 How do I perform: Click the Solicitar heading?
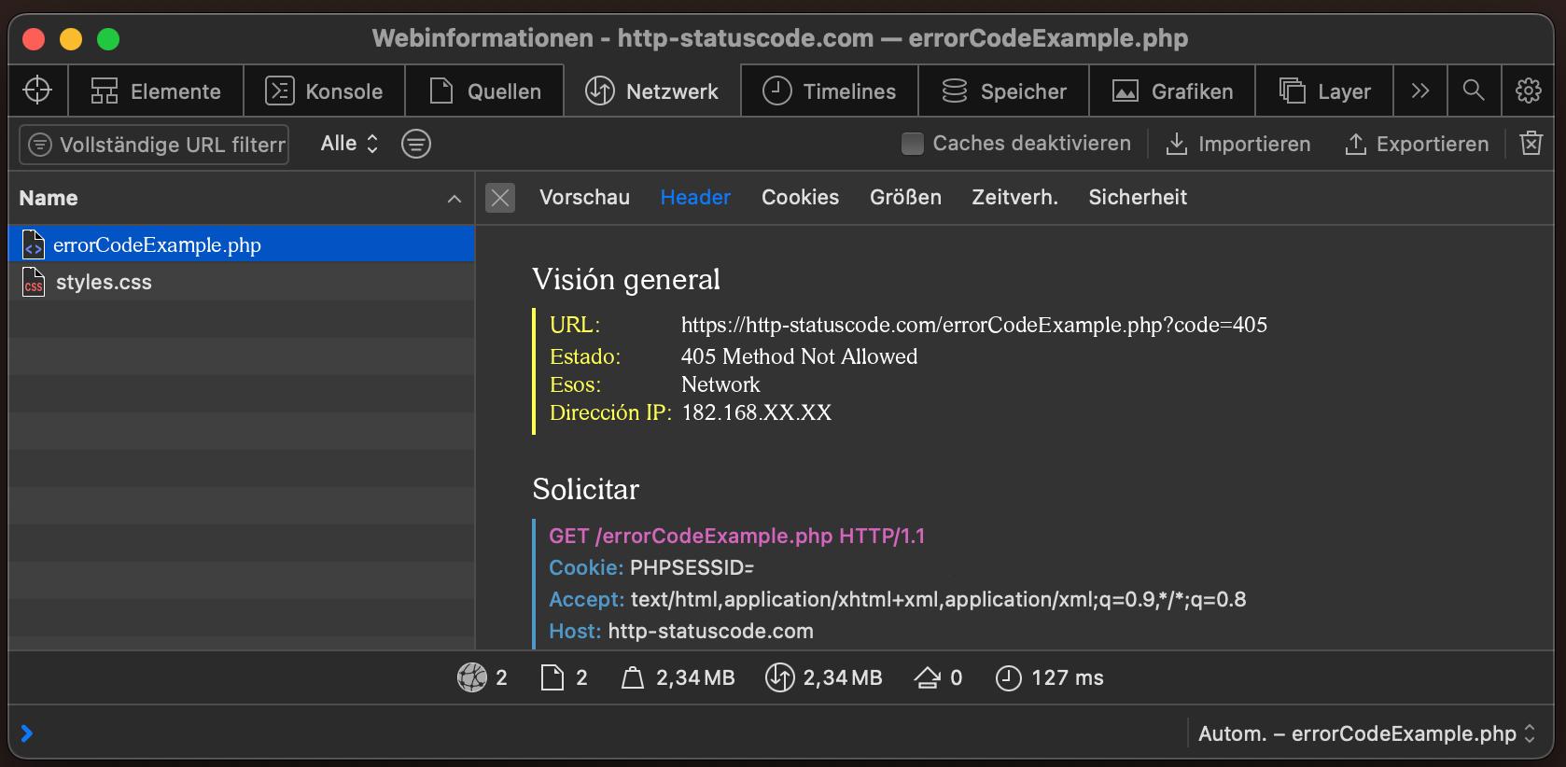point(585,489)
